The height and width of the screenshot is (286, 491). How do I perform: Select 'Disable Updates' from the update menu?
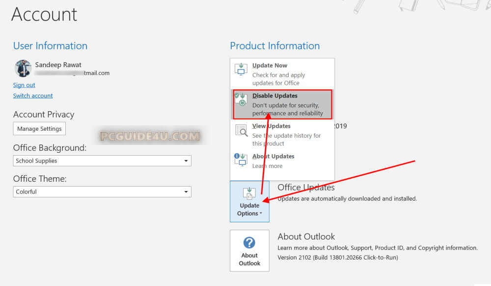pos(275,96)
